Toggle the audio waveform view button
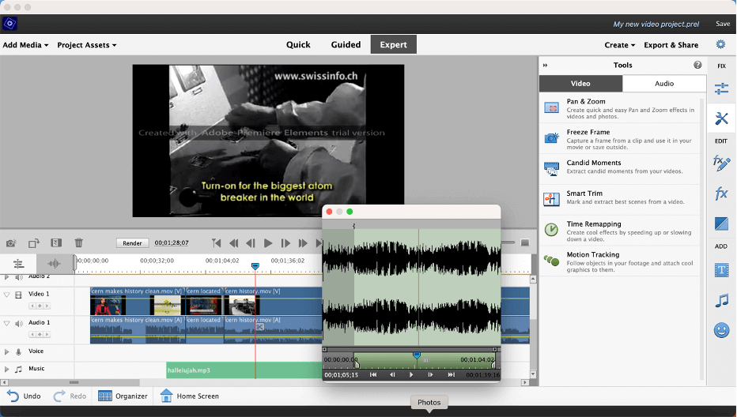Screen dimensions: 737x417 [x=55, y=264]
